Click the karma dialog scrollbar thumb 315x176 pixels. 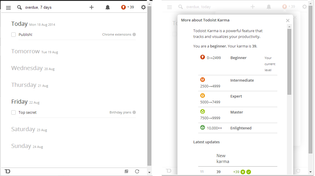(289, 62)
